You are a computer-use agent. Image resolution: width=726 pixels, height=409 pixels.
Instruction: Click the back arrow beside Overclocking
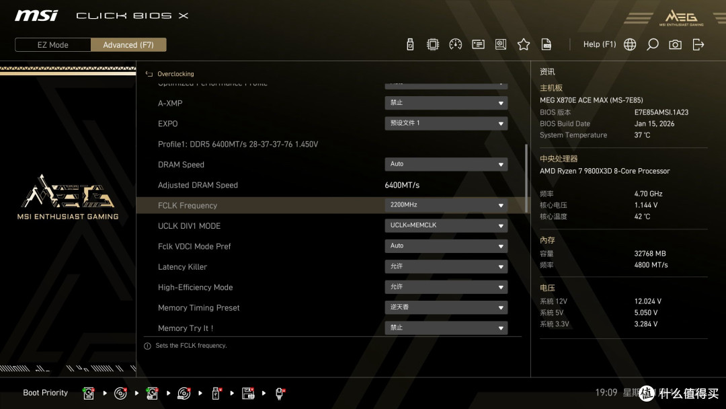(149, 73)
